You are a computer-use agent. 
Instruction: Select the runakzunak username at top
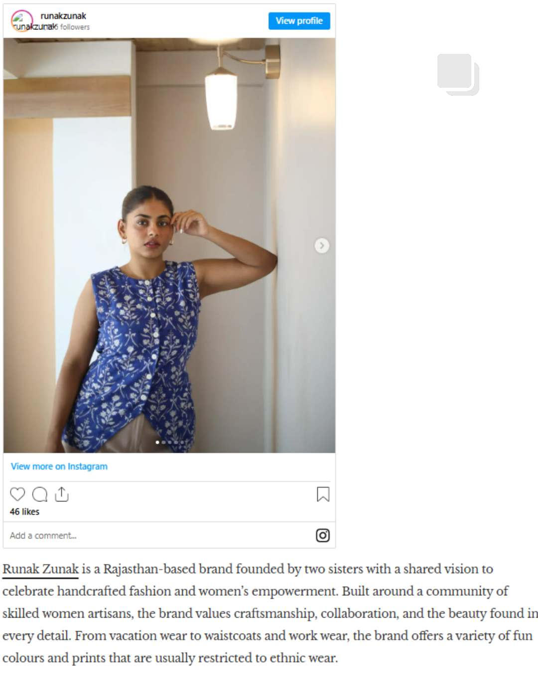coord(63,16)
